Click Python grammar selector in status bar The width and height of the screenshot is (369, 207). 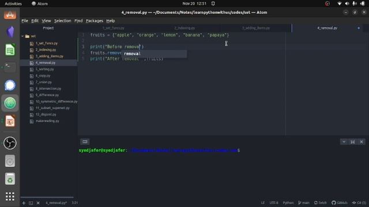[x=288, y=203]
